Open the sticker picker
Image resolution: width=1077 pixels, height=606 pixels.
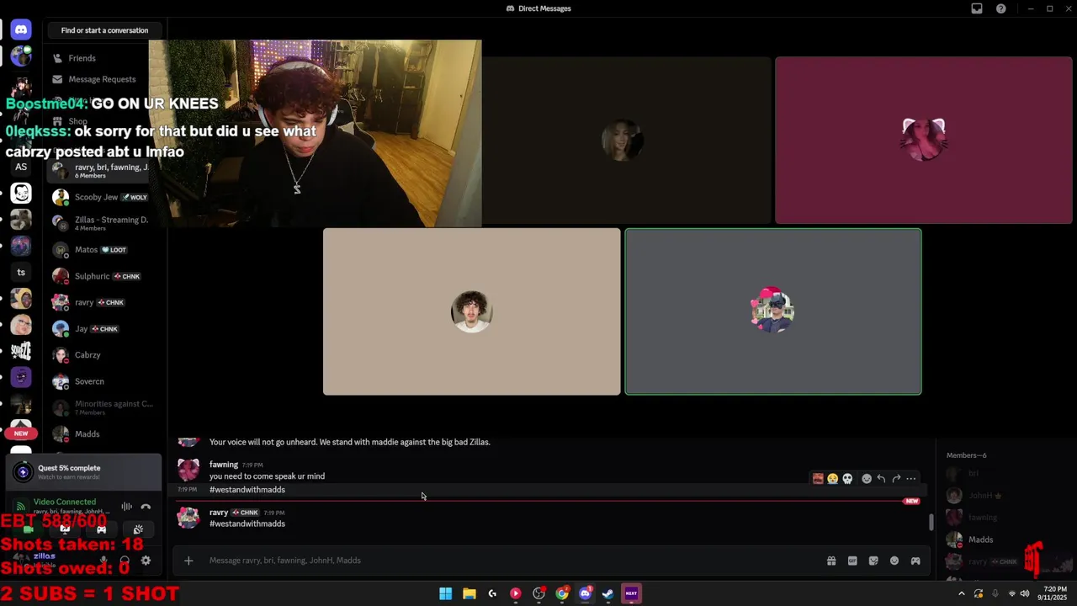[x=873, y=561]
